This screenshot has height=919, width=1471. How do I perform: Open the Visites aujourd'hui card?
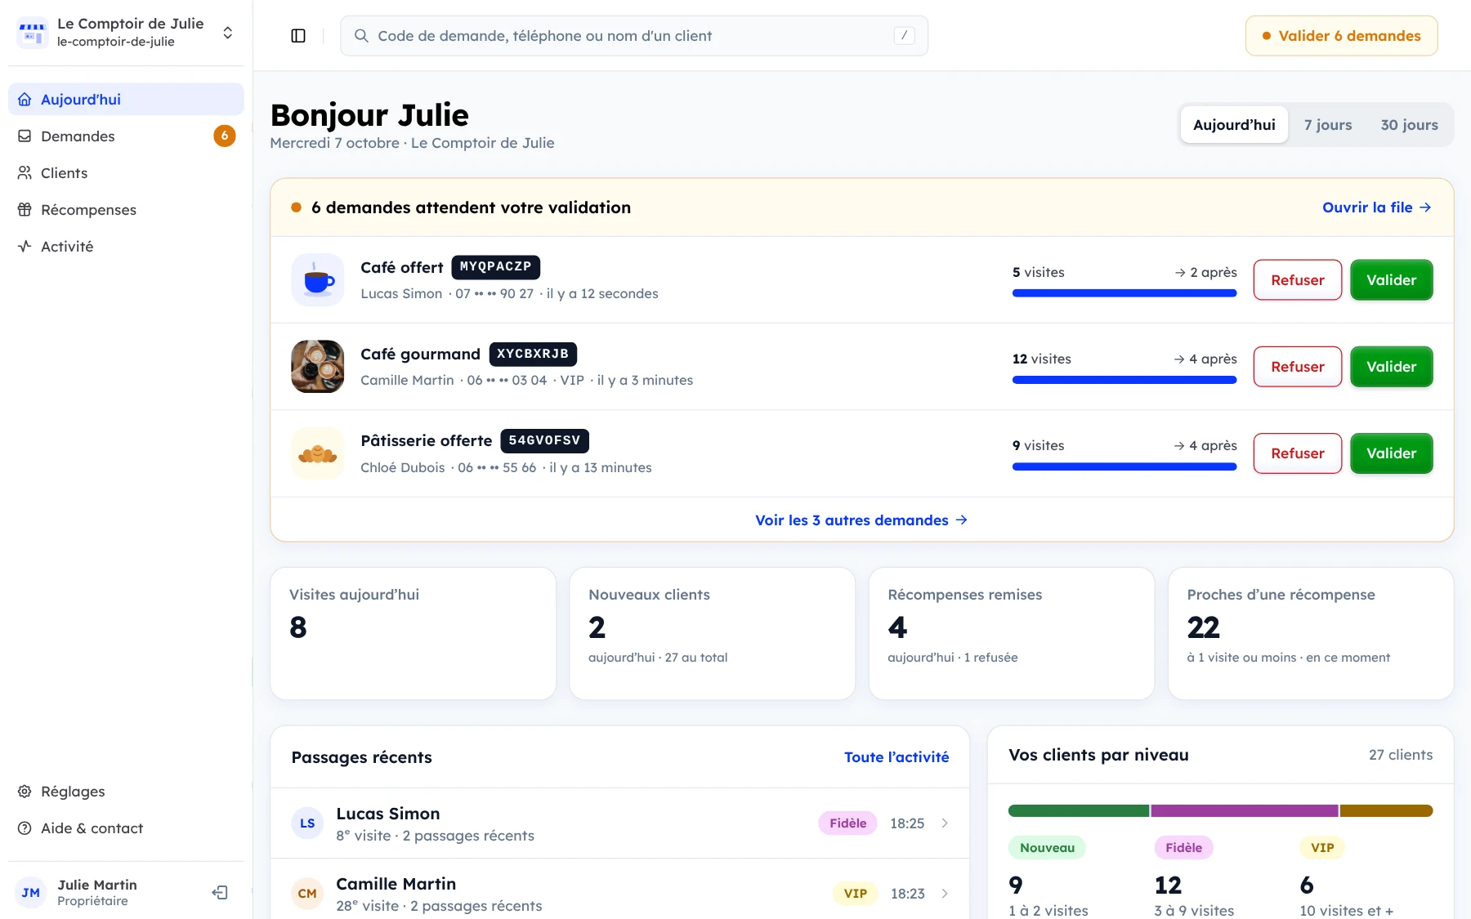coord(413,634)
